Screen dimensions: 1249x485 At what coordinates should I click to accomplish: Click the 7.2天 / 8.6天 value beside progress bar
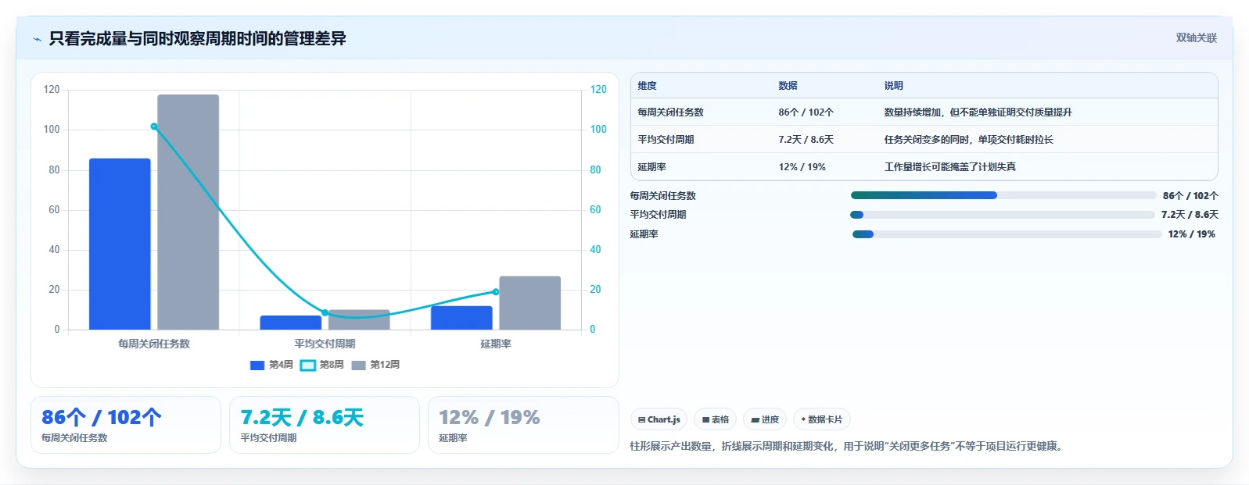1190,215
